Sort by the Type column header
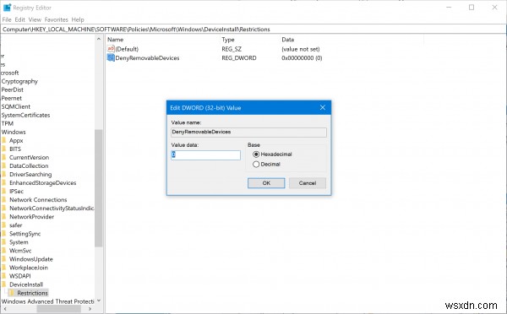Screen dimensions: 507x314 [x=228, y=40]
